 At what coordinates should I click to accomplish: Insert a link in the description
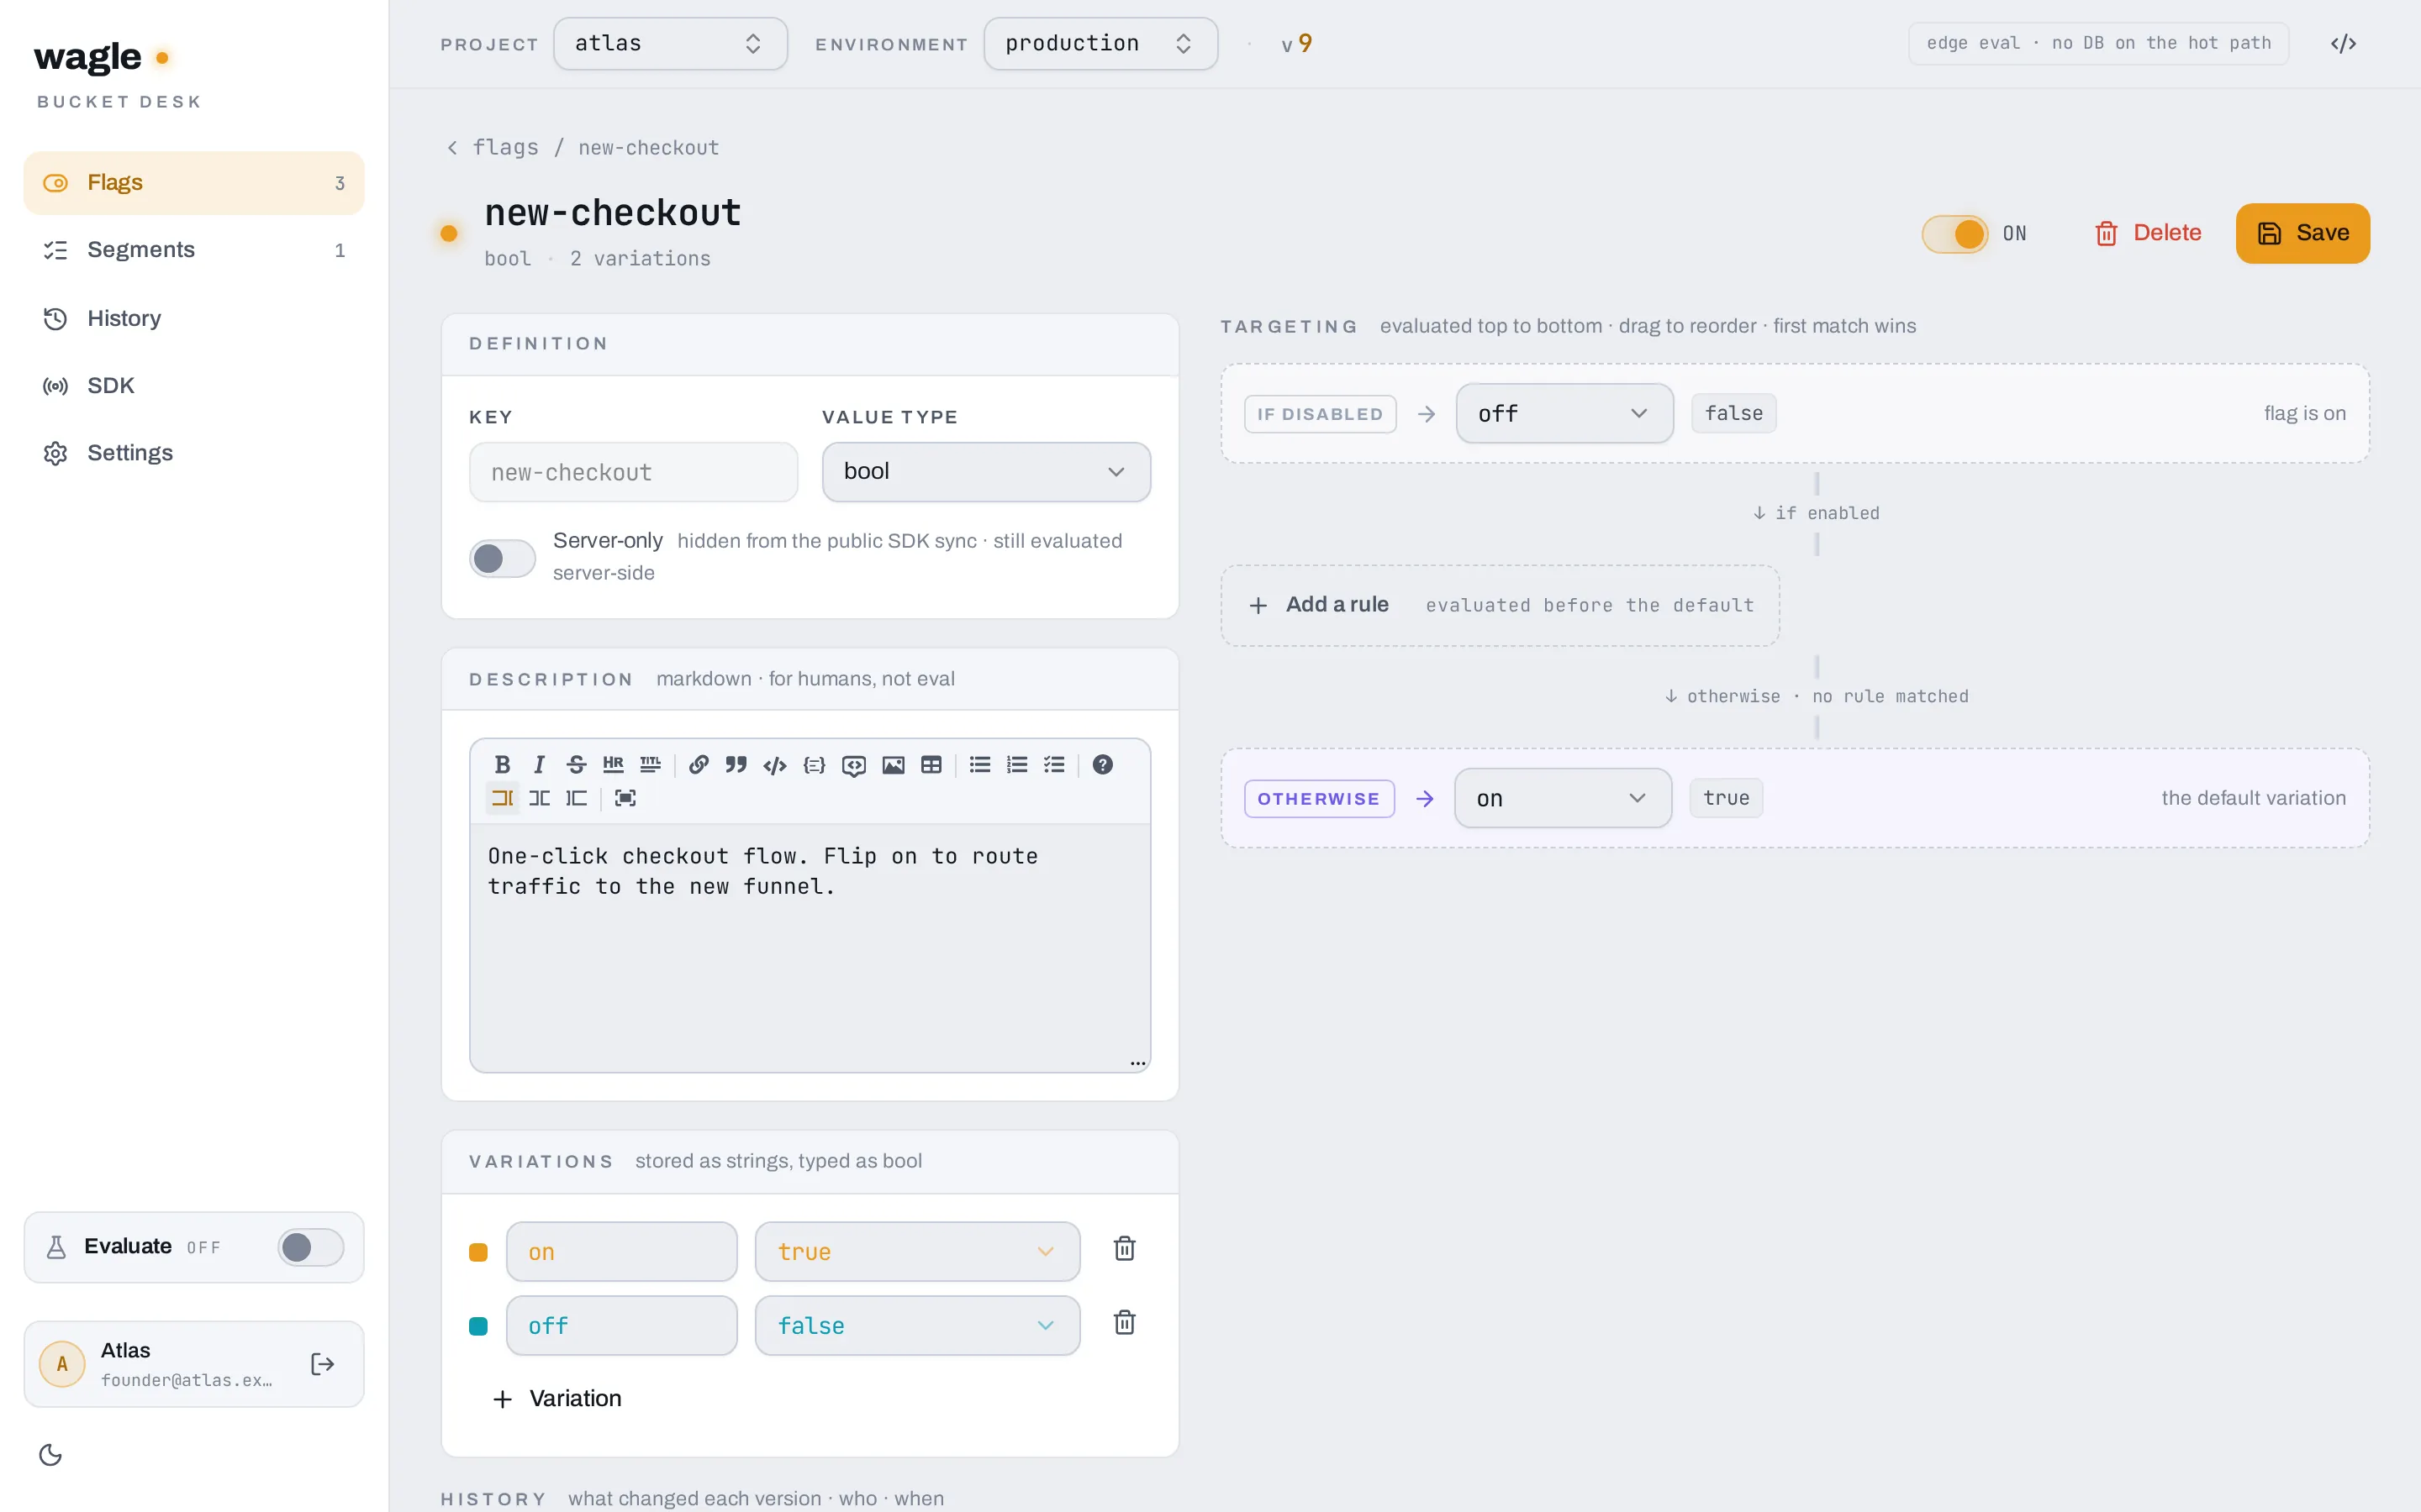(x=699, y=765)
